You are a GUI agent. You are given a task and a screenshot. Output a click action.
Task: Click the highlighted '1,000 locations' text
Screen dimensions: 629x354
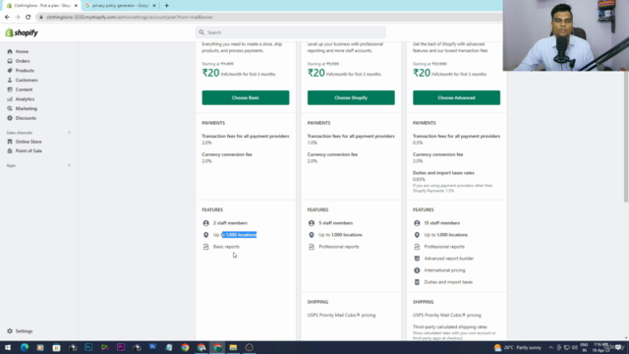(240, 235)
